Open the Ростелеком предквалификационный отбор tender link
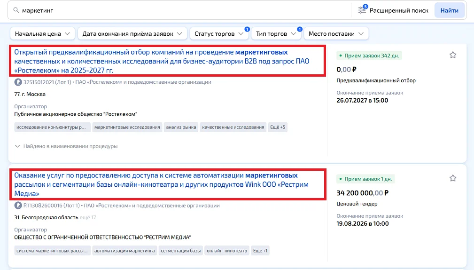 [x=162, y=61]
